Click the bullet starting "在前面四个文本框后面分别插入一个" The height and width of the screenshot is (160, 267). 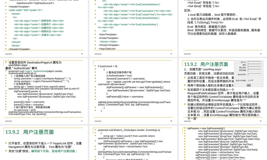tap(223, 95)
